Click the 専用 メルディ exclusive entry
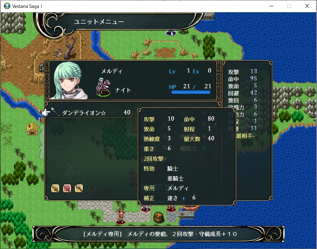Viewport: 317px width, 249px height. [x=166, y=188]
